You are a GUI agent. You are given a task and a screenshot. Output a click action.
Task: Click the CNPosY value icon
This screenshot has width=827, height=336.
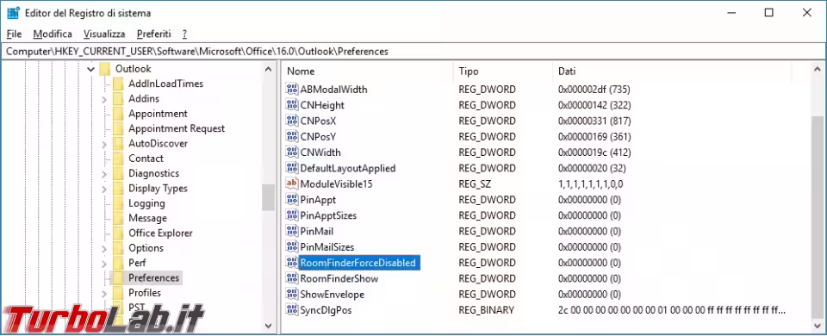pos(292,137)
